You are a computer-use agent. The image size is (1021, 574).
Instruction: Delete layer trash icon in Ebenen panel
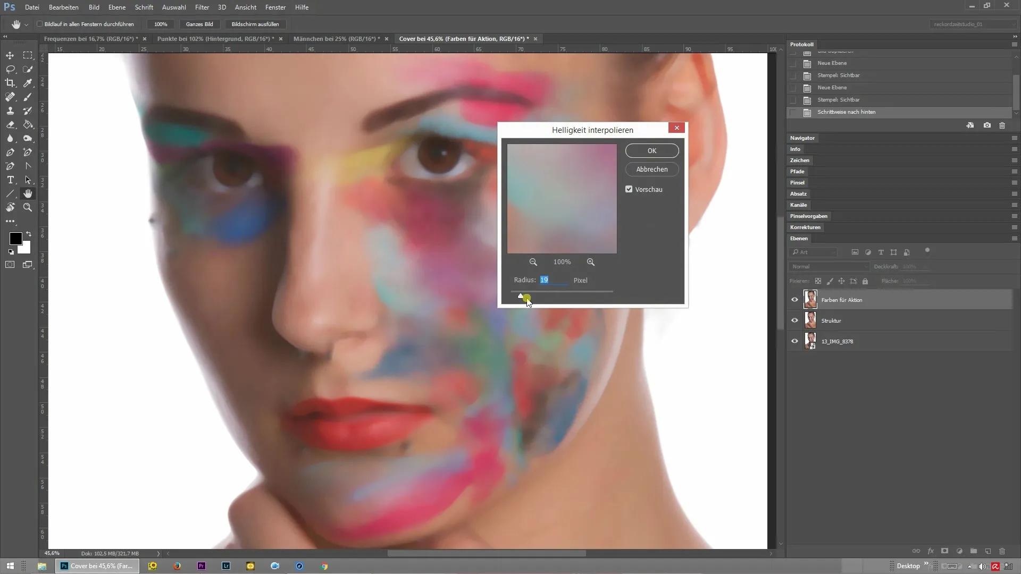pos(1002,551)
